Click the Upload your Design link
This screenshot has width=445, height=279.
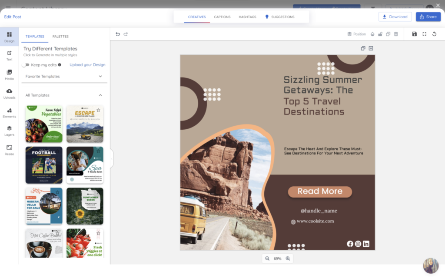(87, 65)
